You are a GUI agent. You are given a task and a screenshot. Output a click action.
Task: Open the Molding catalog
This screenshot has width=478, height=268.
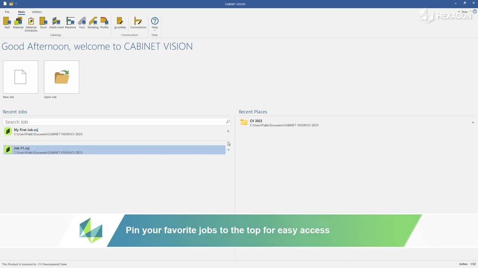93,23
